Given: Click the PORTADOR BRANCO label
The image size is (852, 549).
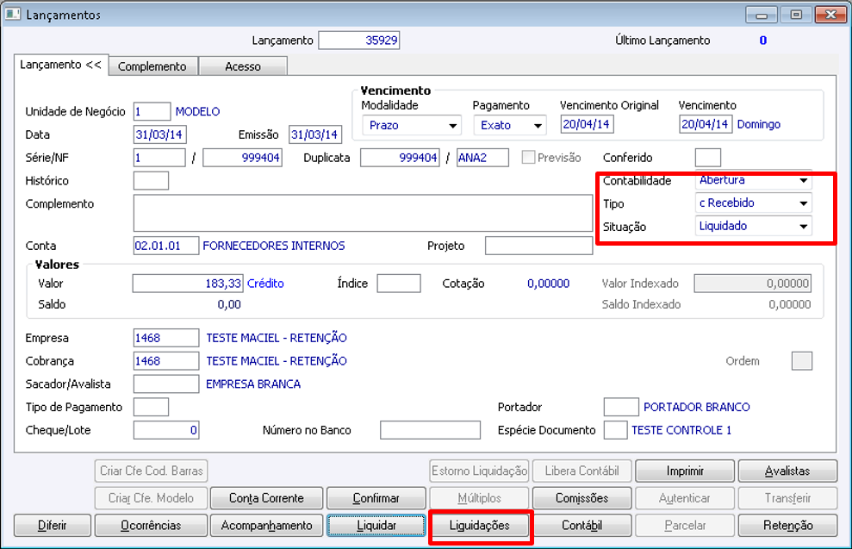Looking at the screenshot, I should [x=697, y=407].
